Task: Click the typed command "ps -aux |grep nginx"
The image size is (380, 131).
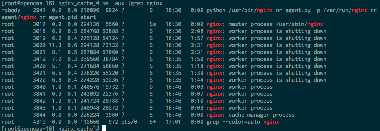Action: pyautogui.click(x=132, y=3)
